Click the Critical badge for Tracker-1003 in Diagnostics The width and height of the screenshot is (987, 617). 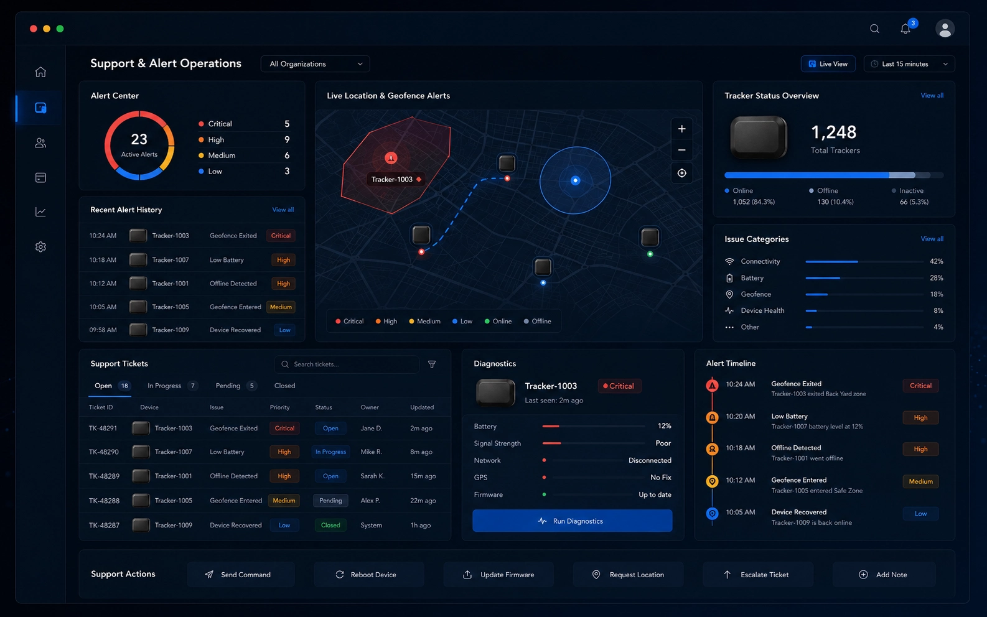tap(619, 386)
